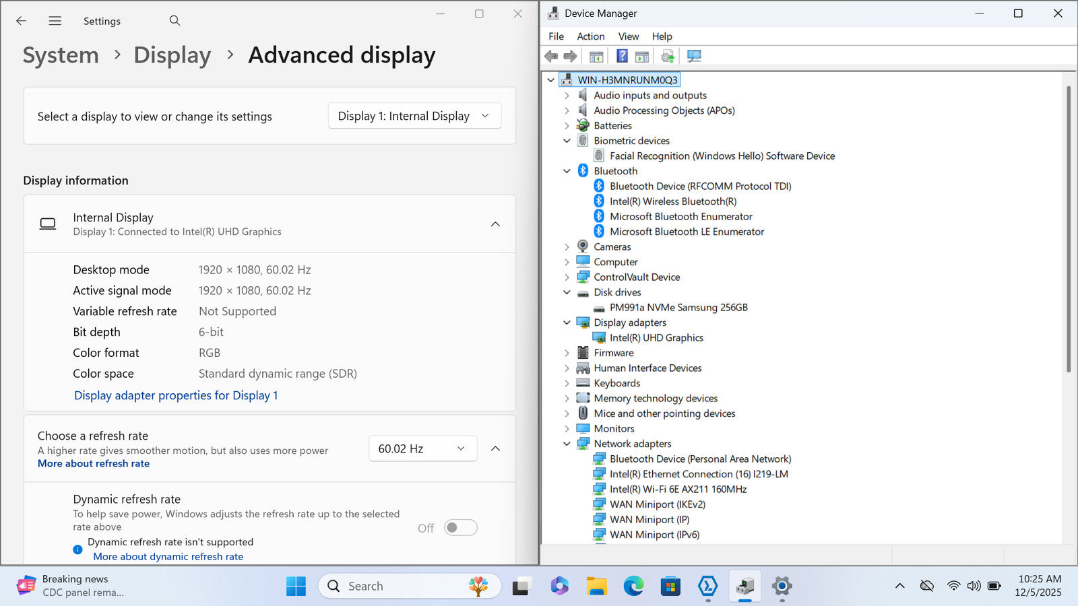Open the View menu in Device Manager
The width and height of the screenshot is (1078, 606).
click(628, 36)
